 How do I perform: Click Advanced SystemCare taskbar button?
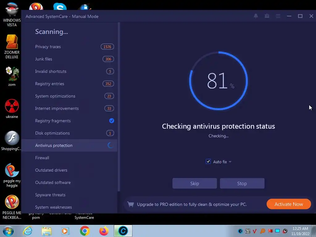pyautogui.click(x=123, y=231)
